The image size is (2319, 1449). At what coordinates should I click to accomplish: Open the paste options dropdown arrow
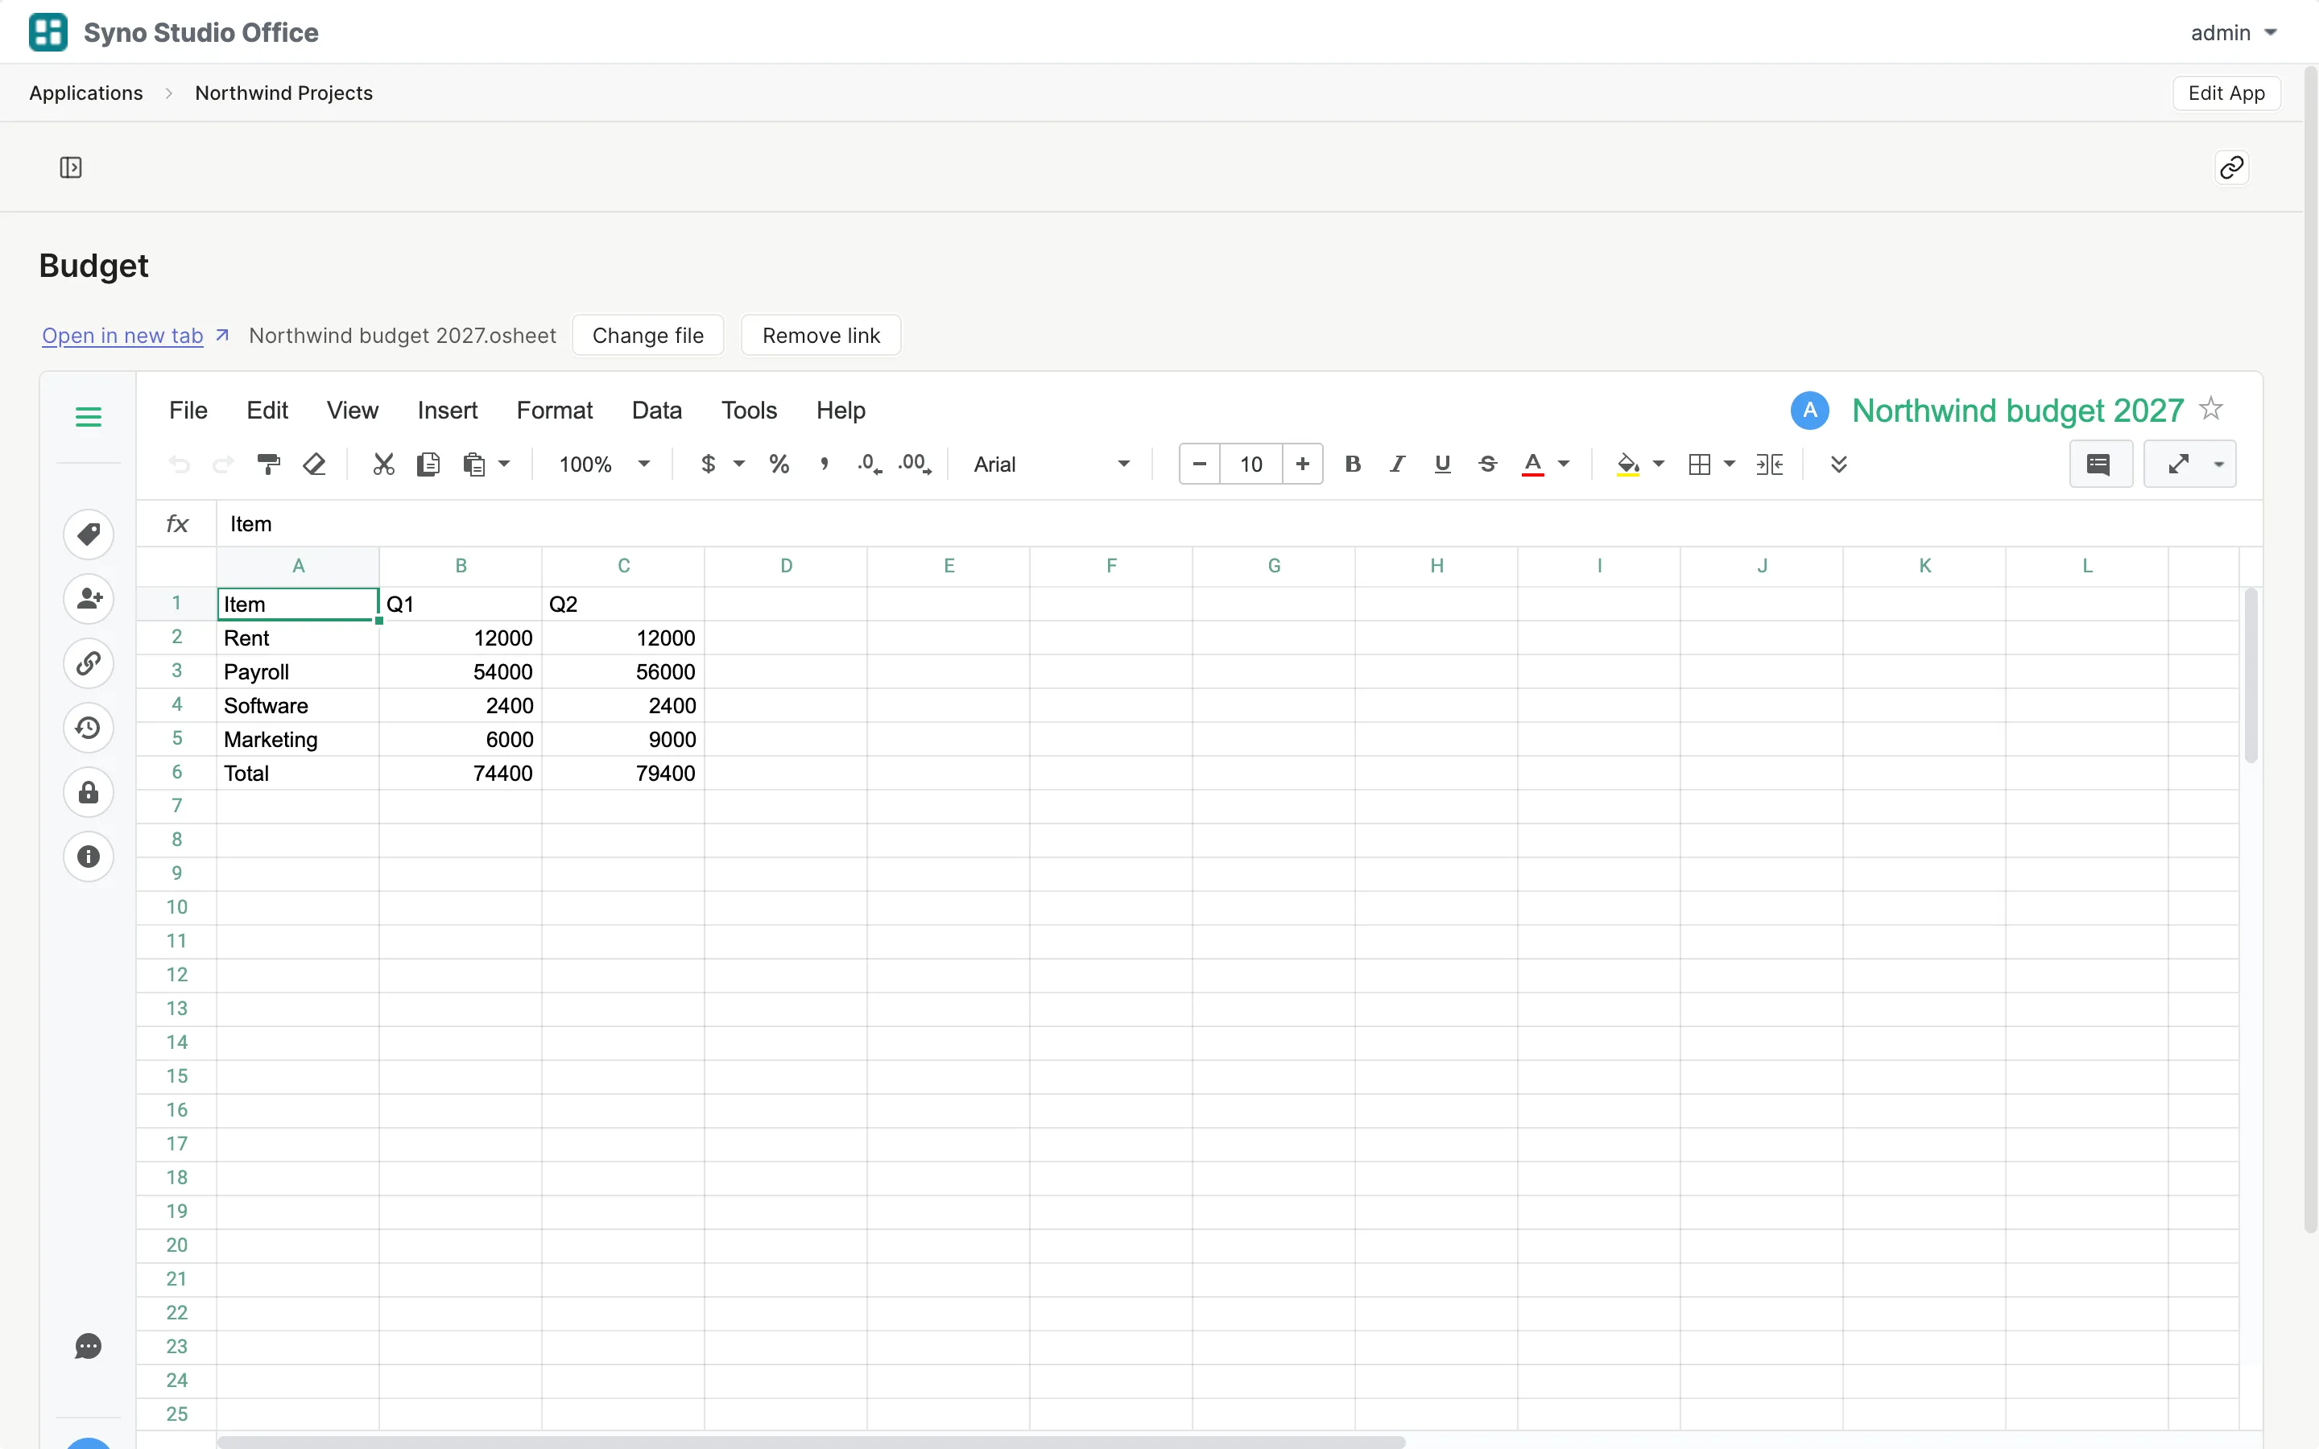tap(504, 464)
